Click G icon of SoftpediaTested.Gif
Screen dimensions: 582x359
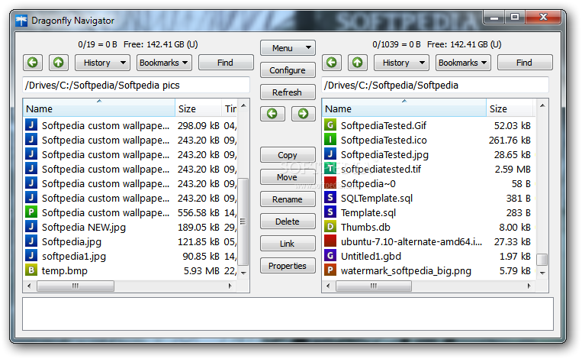point(330,125)
